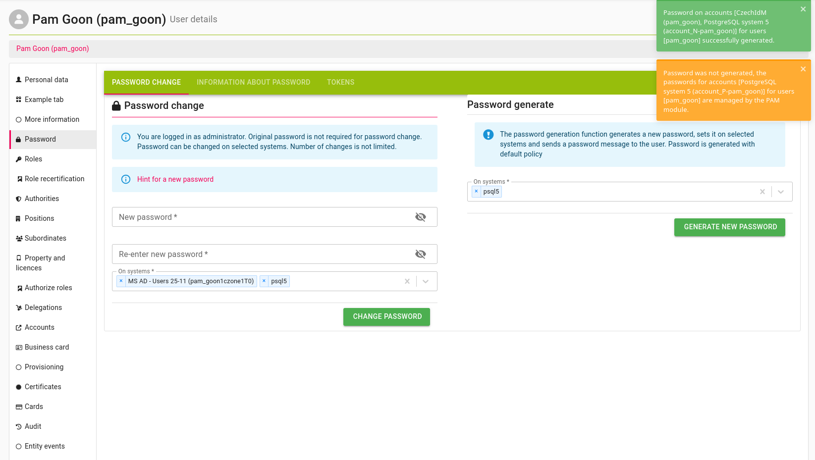The height and width of the screenshot is (460, 815).
Task: Clear all systems in Password change field
Action: 407,281
